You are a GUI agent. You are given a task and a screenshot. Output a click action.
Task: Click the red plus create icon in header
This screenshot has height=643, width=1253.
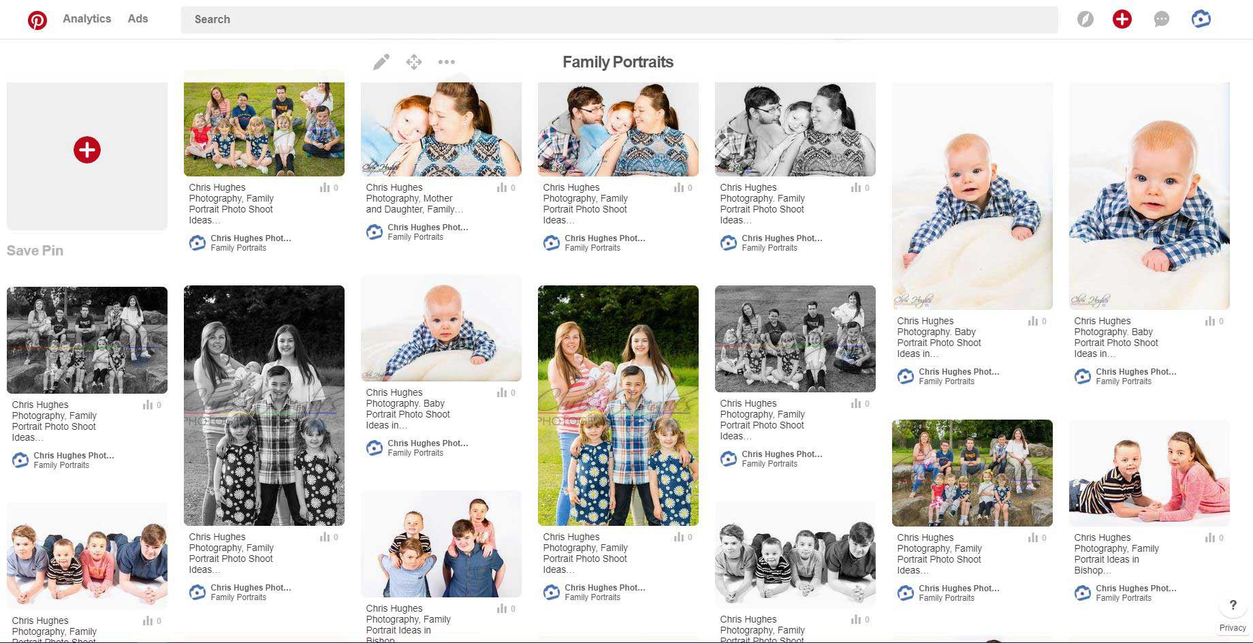(1122, 20)
